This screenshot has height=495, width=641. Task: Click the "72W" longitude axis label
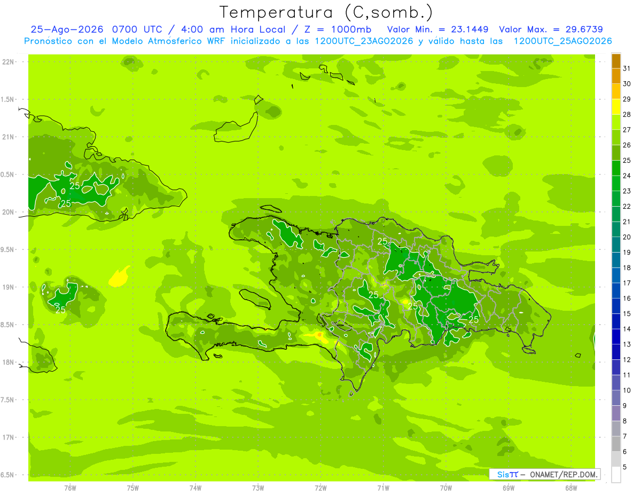click(x=320, y=488)
